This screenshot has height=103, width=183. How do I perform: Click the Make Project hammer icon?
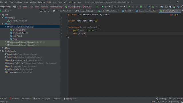97,7
